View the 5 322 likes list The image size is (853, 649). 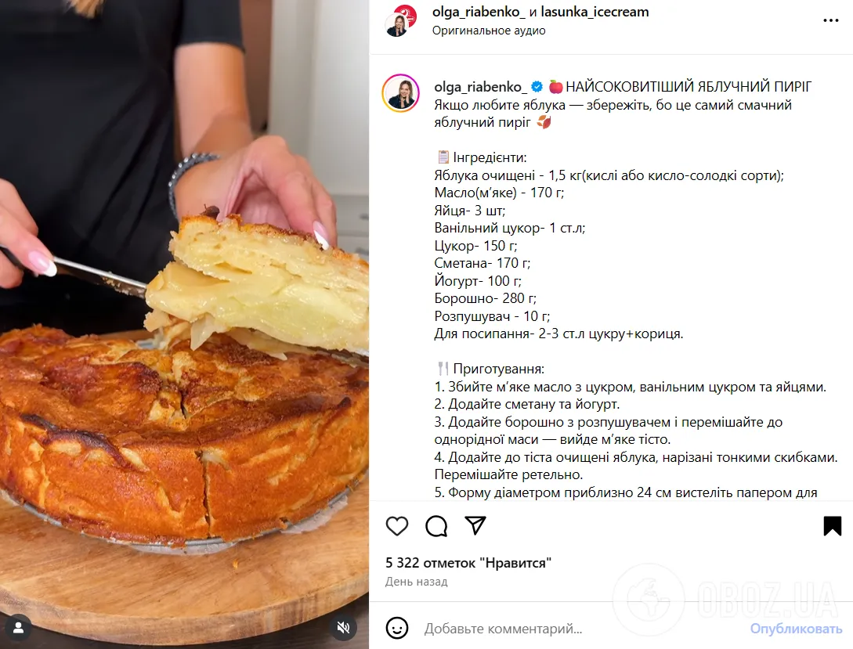468,563
